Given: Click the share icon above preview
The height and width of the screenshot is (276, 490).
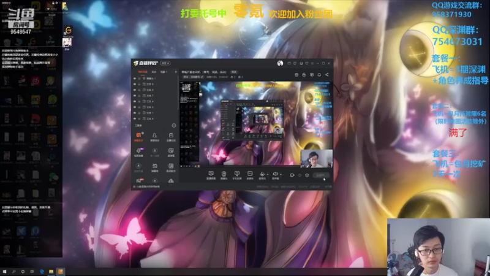Looking at the screenshot, I should click(x=327, y=75).
